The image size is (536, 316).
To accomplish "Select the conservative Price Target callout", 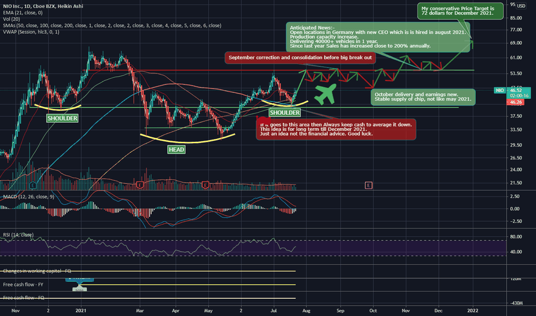I will [x=460, y=11].
